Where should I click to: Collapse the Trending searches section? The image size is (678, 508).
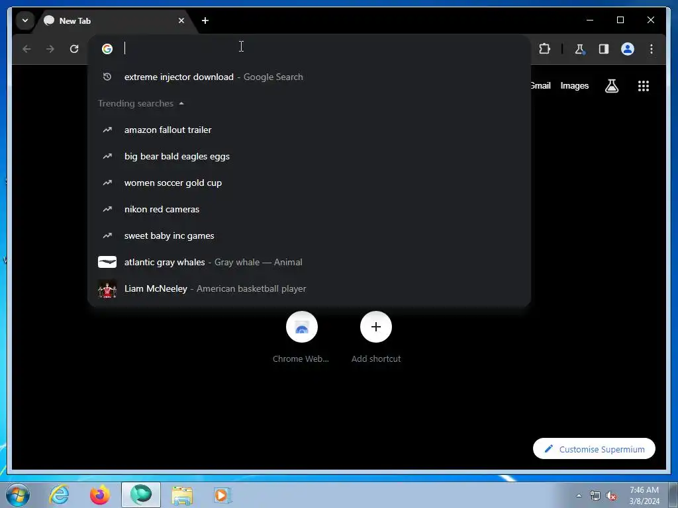pos(141,104)
